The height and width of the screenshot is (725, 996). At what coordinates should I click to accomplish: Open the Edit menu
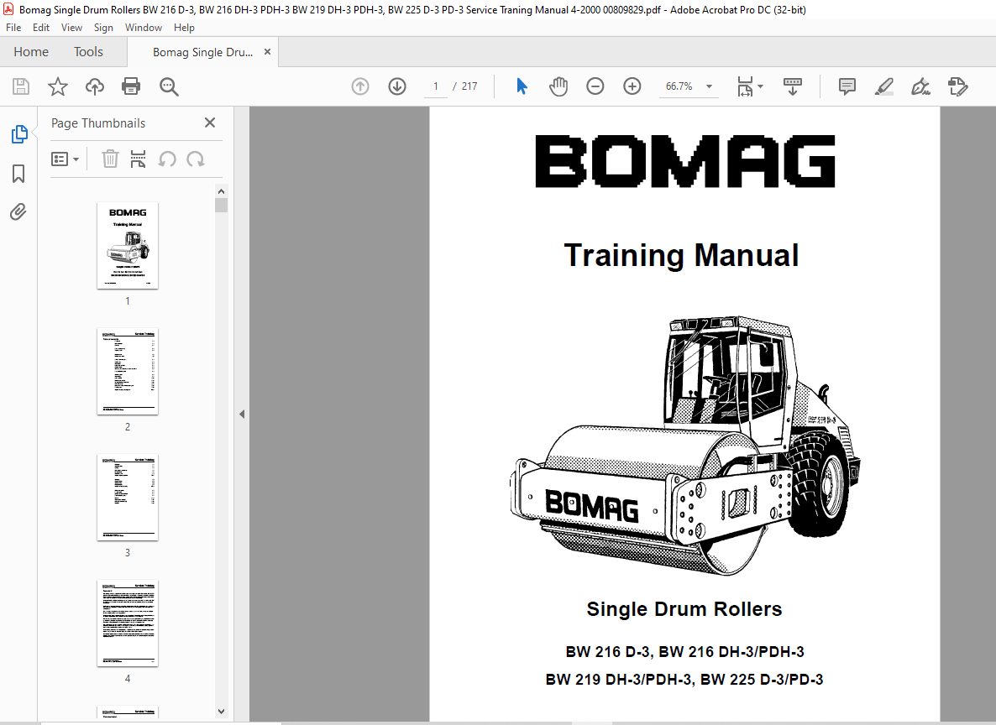coord(41,28)
